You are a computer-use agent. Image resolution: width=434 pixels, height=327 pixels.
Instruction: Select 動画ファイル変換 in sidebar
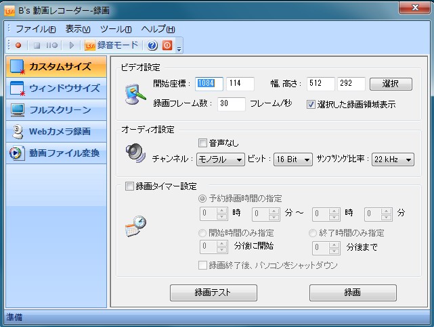[x=56, y=153]
